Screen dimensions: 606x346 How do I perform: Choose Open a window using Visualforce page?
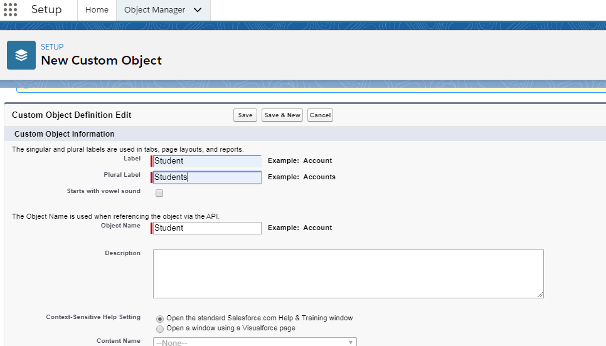(161, 328)
